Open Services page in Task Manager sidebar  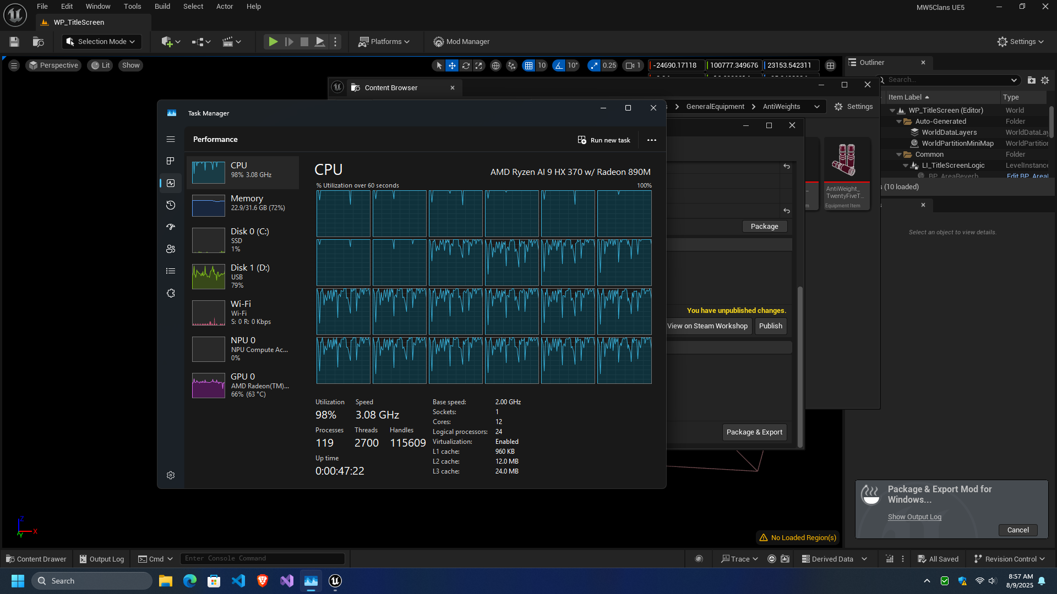[171, 293]
